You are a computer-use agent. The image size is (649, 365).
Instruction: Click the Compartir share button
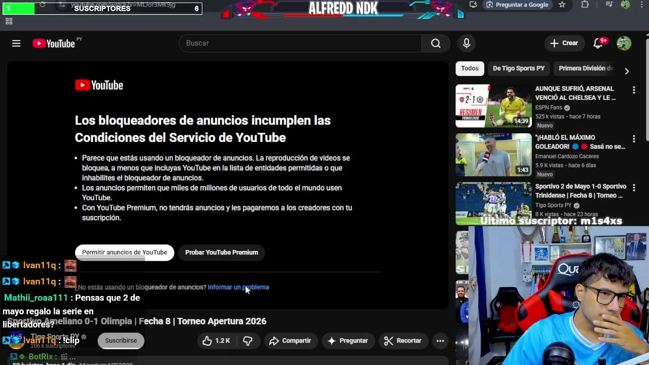coord(290,341)
